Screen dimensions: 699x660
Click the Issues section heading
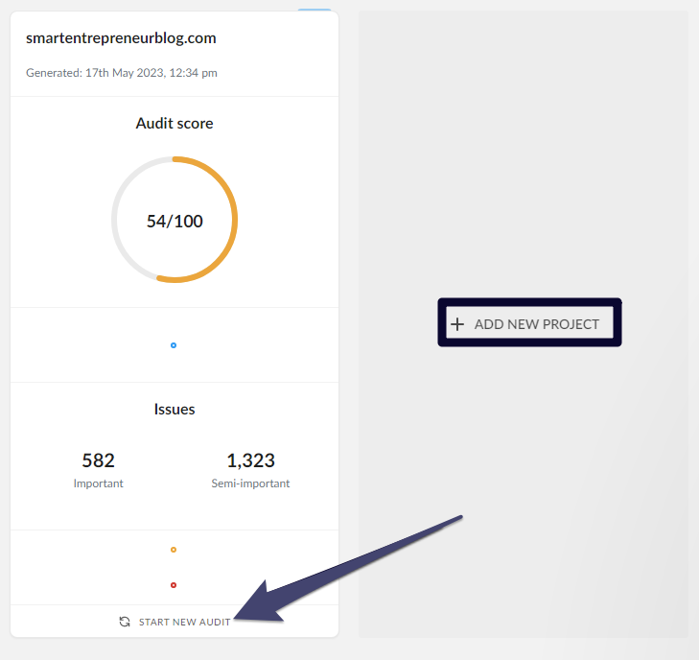coord(175,410)
